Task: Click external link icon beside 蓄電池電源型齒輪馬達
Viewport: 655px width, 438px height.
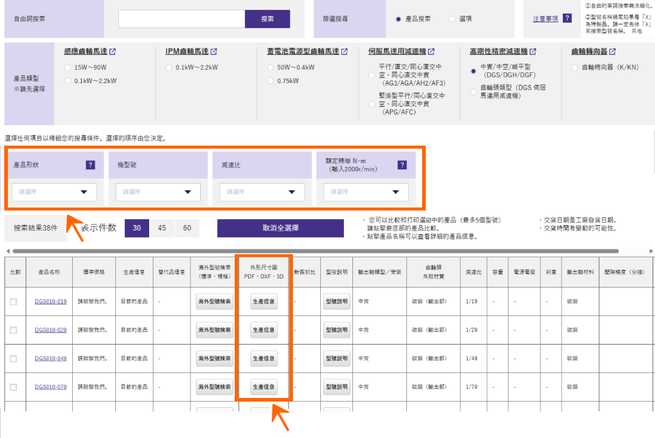Action: pos(344,52)
